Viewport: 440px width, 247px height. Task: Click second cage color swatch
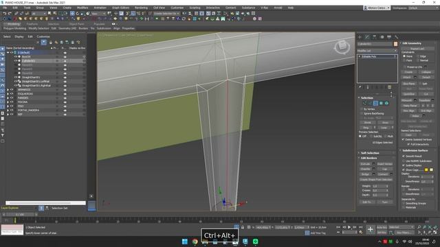(x=431, y=169)
